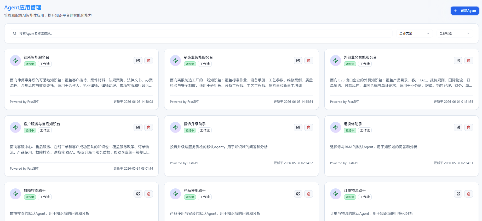This screenshot has height=221, width=482.
Task: Click the lightning icon of 退换修助手
Action: click(336, 127)
